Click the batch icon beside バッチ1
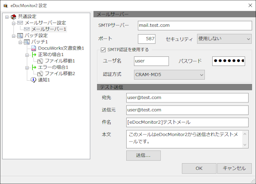Image resolution: width=256 pixels, height=184 pixels. coord(27,42)
